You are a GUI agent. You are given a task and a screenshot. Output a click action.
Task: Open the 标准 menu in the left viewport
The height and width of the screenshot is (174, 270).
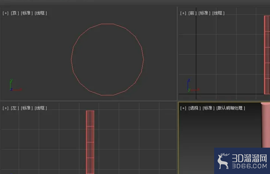[27, 108]
